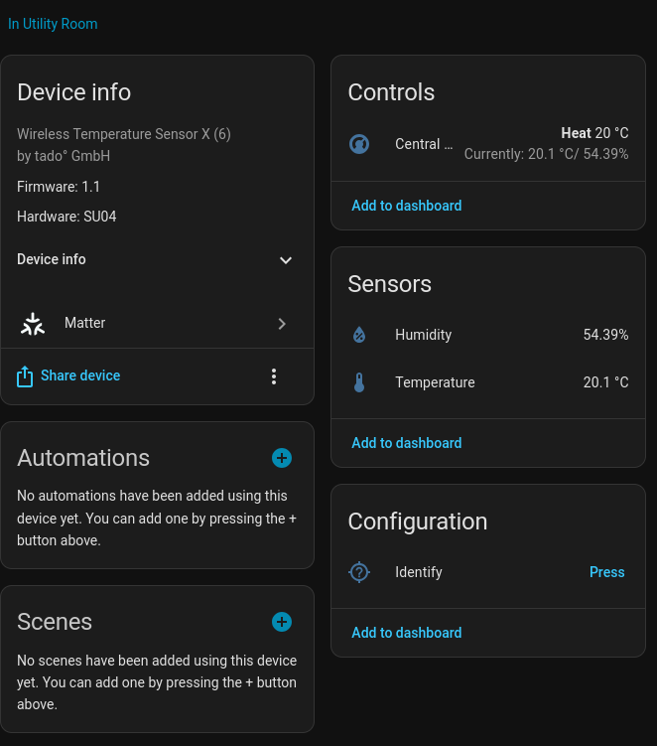
Task: Open the three-dot device menu
Action: click(x=274, y=376)
